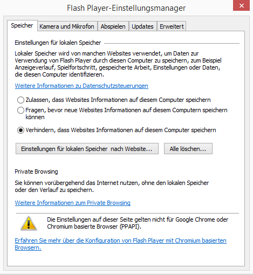The width and height of the screenshot is (253, 275).
Task: Select the Verhindern radio button
Action: tap(20, 130)
